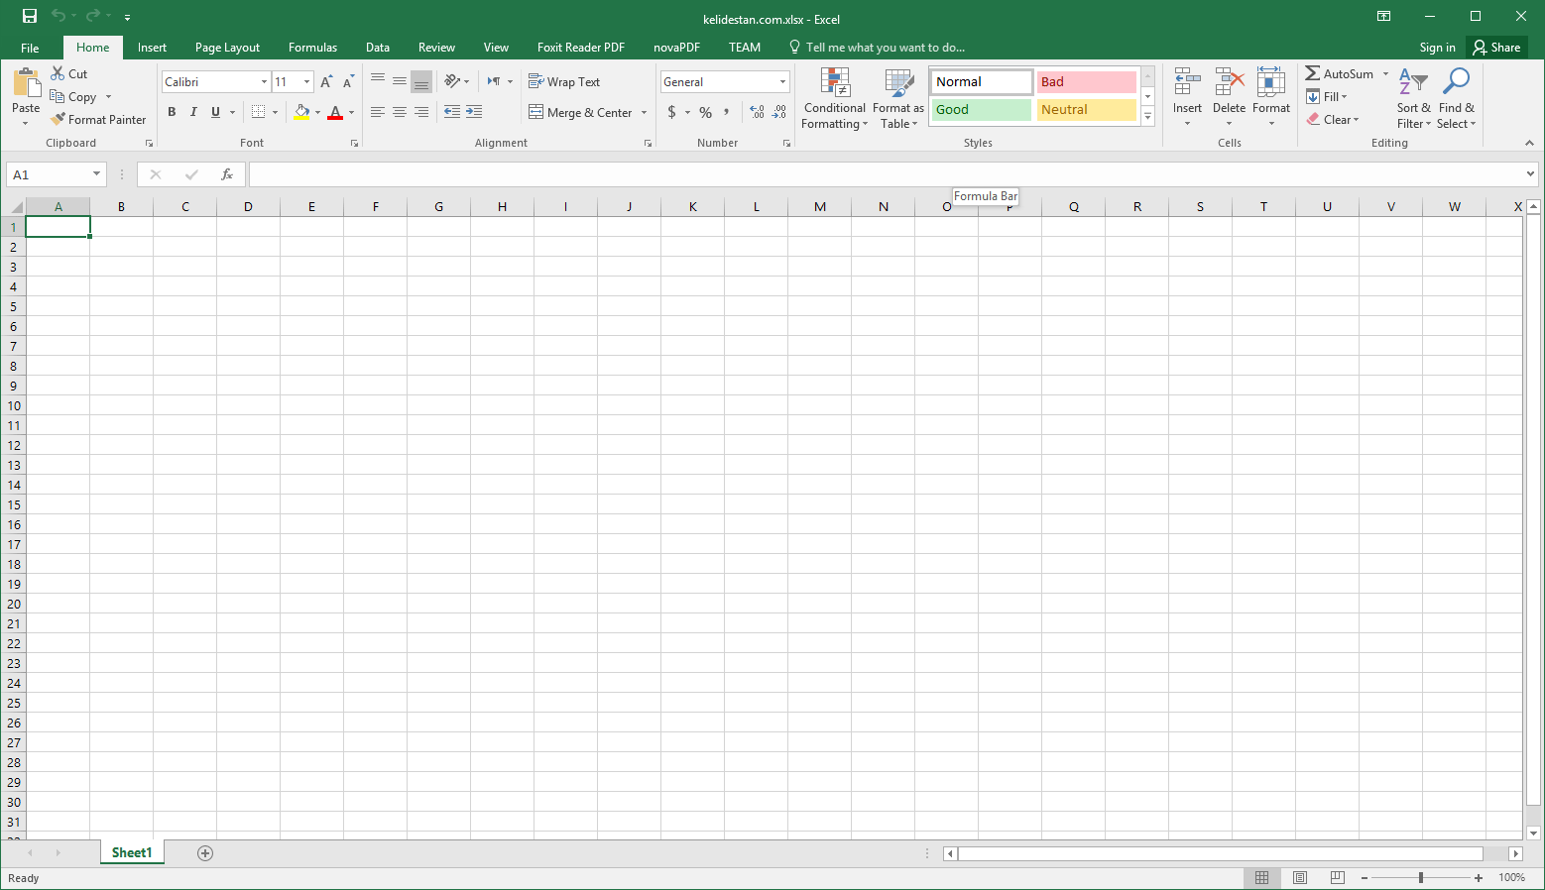Click the Increase Decimal icon

pyautogui.click(x=758, y=112)
